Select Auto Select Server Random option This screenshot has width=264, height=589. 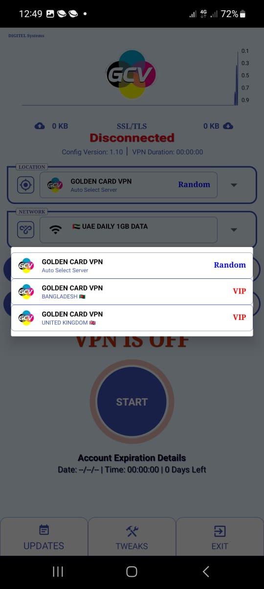point(132,265)
